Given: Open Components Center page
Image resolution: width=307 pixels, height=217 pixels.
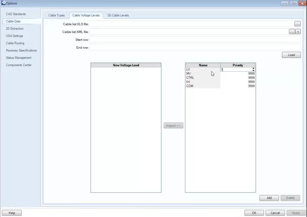Looking at the screenshot, I should [19, 65].
